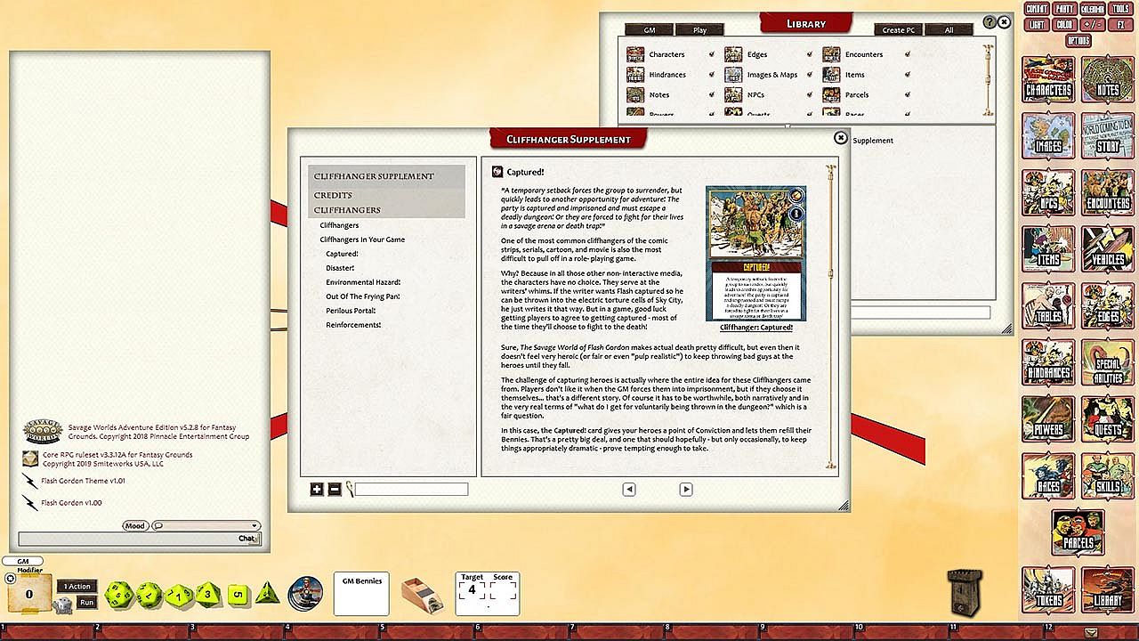This screenshot has height=641, width=1139.
Task: Click the 1 Action button
Action: click(x=77, y=587)
